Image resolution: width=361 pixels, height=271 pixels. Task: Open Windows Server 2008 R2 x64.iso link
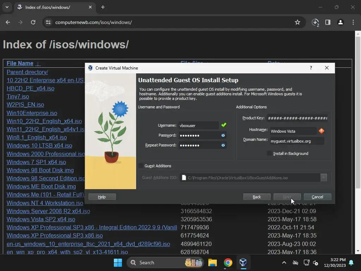point(48,211)
